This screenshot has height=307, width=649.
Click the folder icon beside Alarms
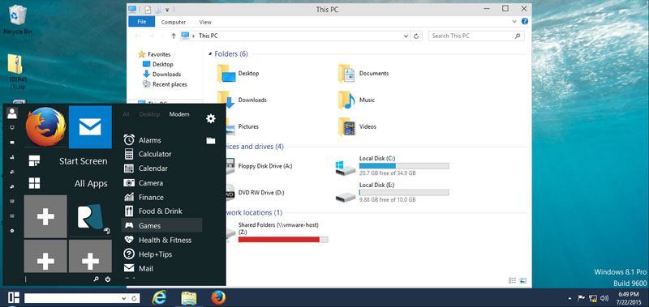[x=211, y=140]
